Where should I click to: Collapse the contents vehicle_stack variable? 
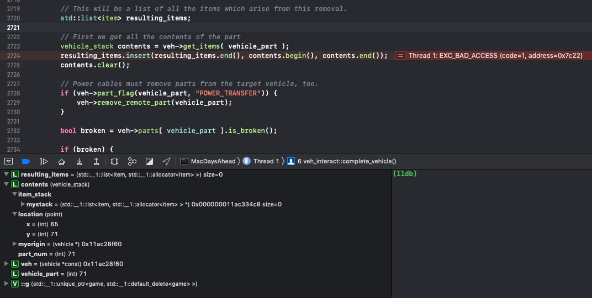(7, 184)
